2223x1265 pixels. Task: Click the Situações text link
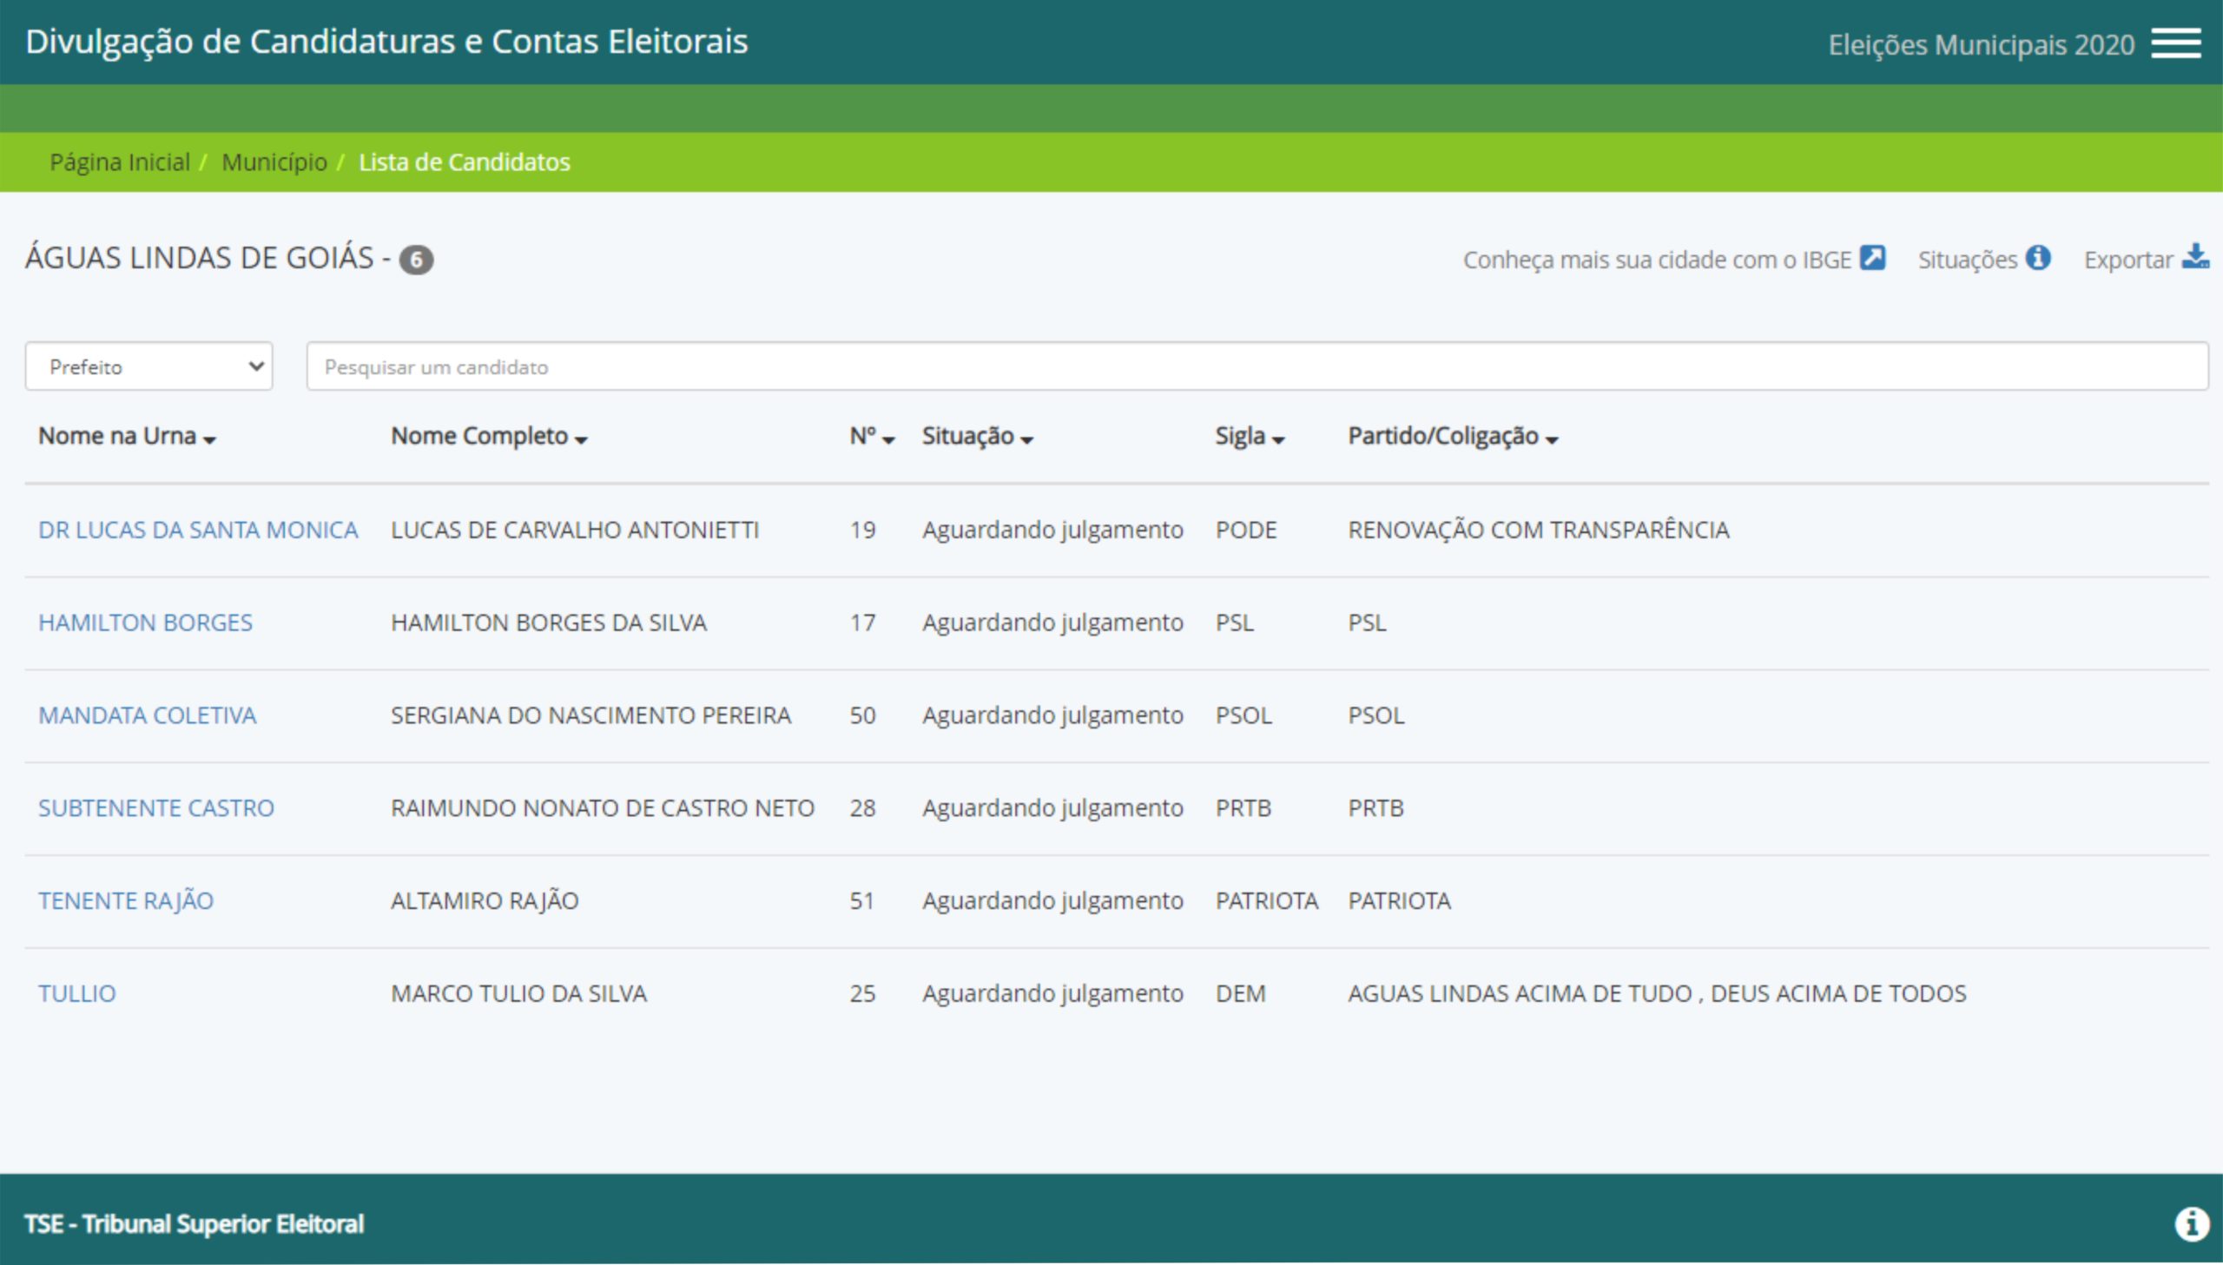[1968, 260]
